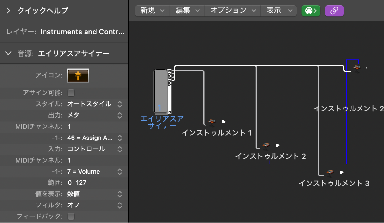The image size is (384, 223).
Task: Open the MIDI activity monitor icon
Action: 311,10
